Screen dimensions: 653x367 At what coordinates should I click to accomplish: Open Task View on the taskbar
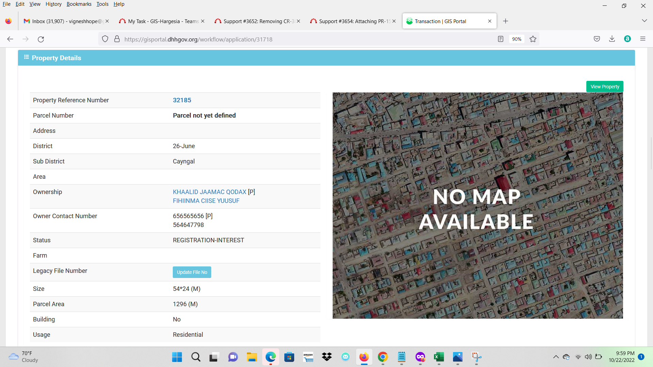(214, 357)
